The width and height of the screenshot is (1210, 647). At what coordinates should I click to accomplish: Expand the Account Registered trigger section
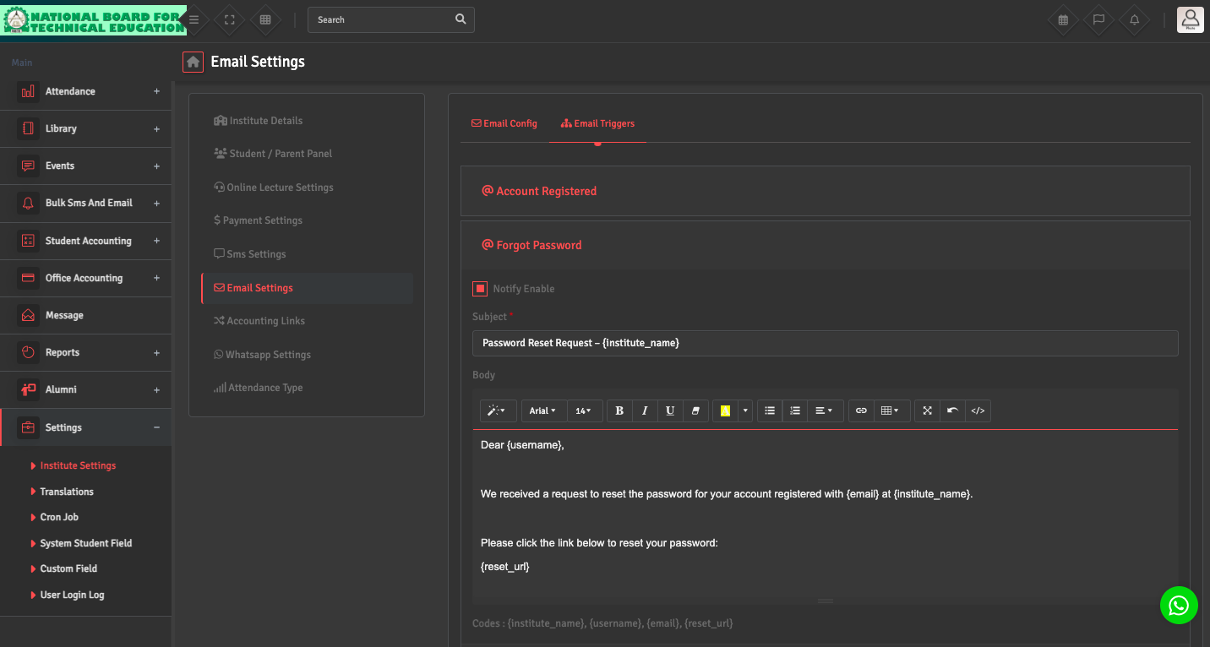(546, 192)
